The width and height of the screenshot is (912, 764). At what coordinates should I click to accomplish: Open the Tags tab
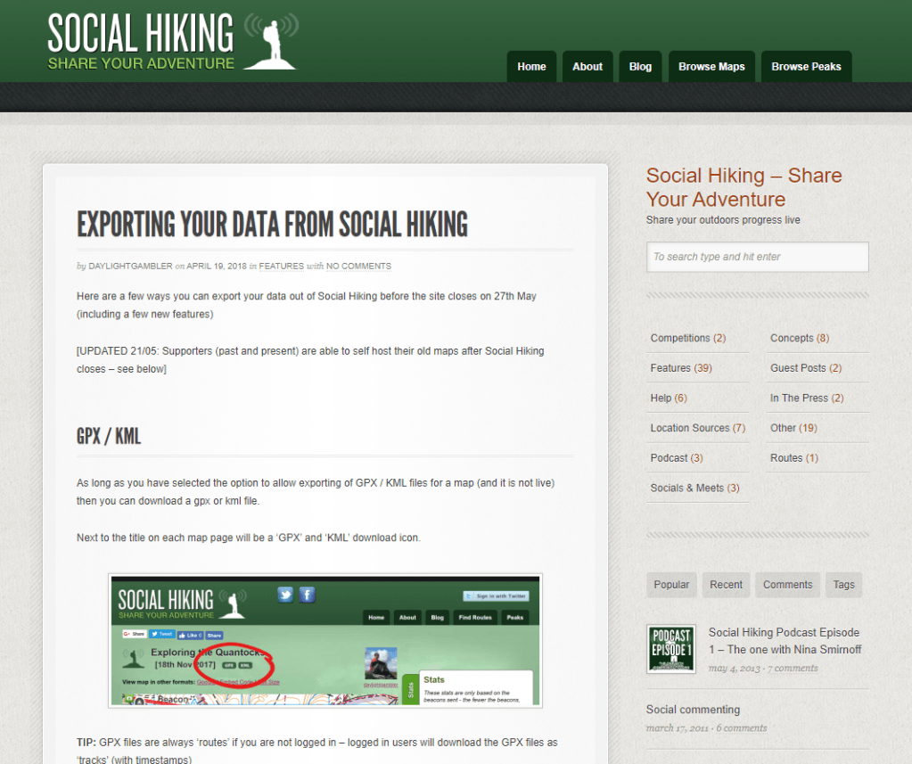(843, 585)
